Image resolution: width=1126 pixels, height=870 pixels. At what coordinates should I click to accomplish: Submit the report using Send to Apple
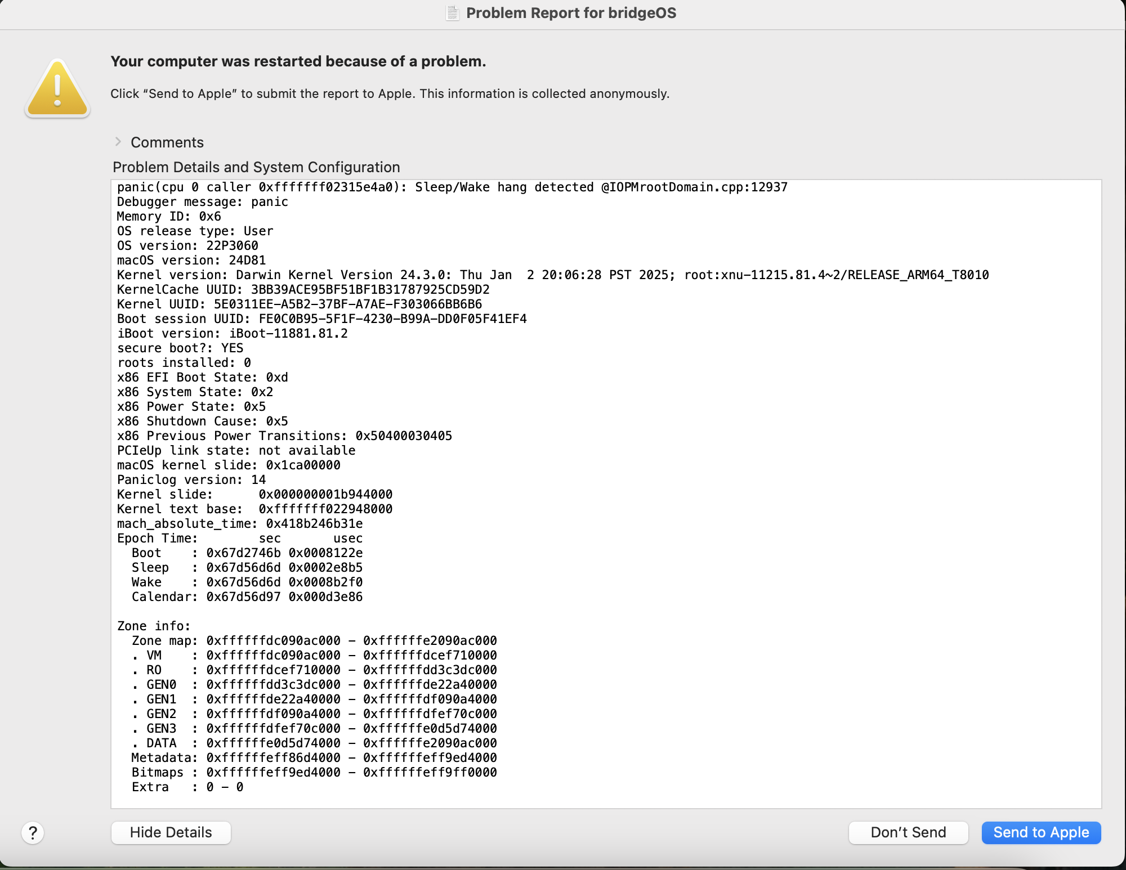point(1040,833)
